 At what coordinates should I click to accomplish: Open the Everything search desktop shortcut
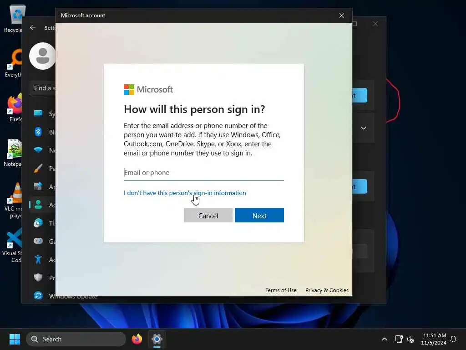tap(13, 63)
